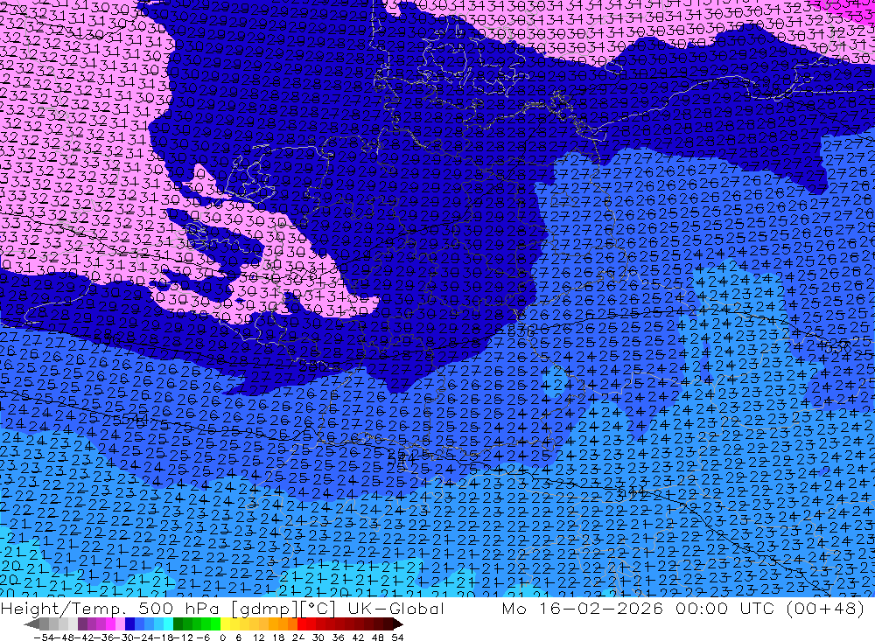Click the 'UK-Global' model label
875x641 pixels.
tap(395, 608)
